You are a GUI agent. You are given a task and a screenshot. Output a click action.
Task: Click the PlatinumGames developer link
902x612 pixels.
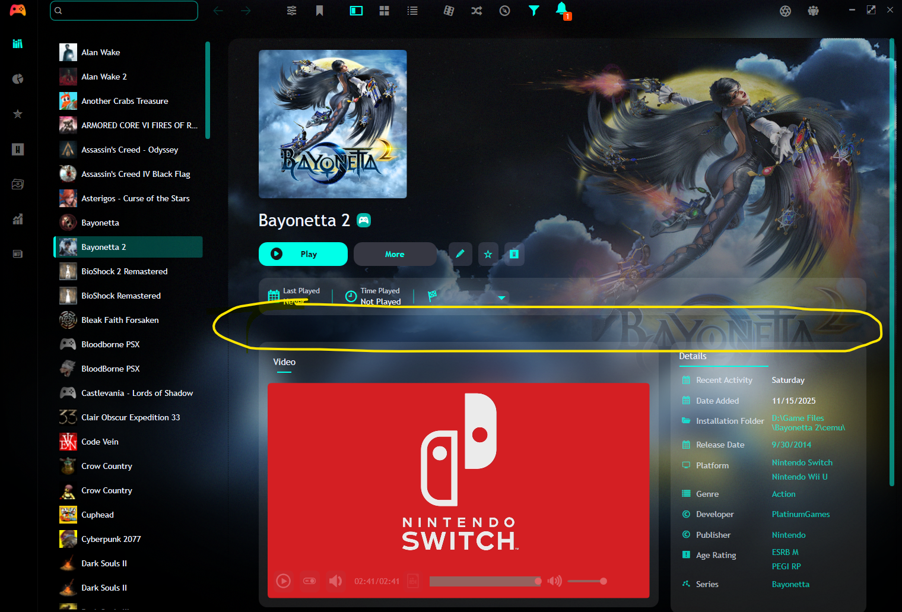(x=801, y=514)
